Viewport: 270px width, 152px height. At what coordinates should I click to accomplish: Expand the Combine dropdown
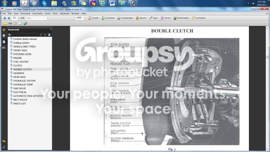click(108, 18)
